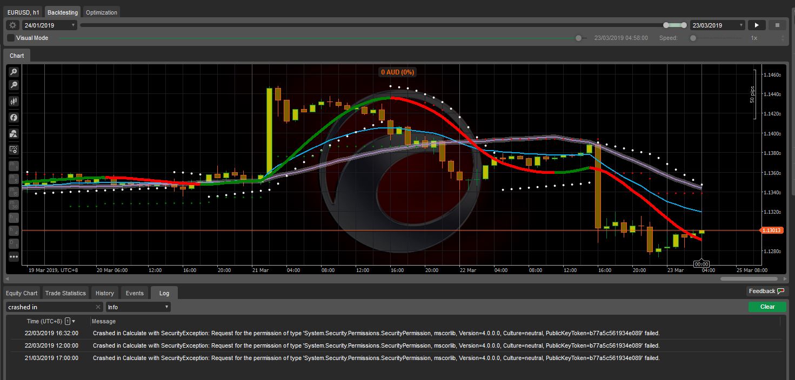Adjust the backtest period start handle
The width and height of the screenshot is (795, 380).
[x=666, y=25]
